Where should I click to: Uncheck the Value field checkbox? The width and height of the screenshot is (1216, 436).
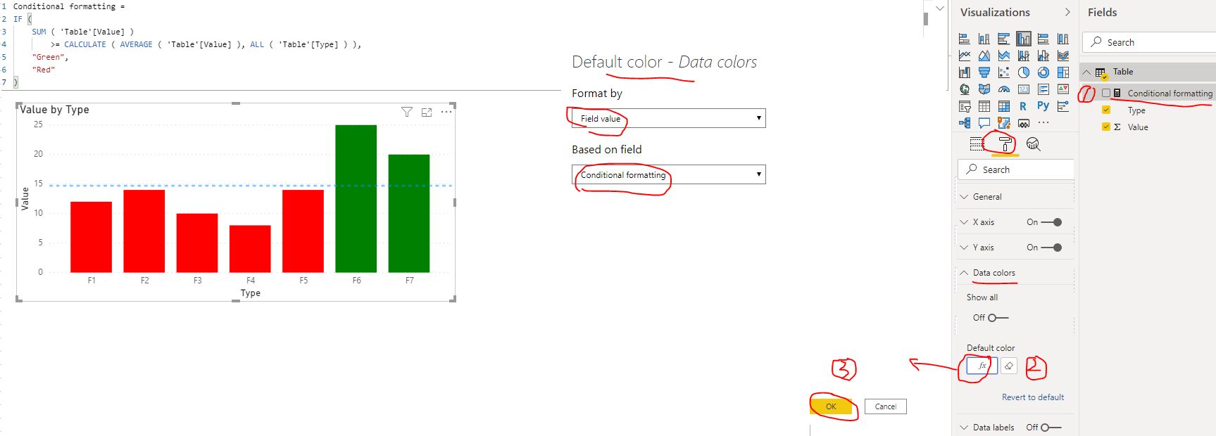tap(1106, 127)
